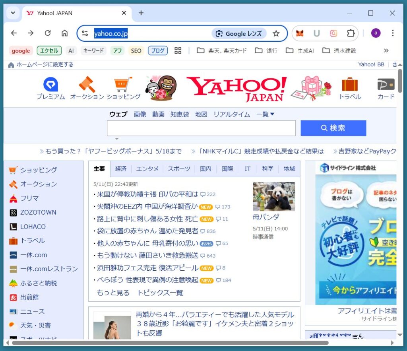407x351 pixels.
Task: Open the 母パンダ panda thumbnail
Action: 273,196
